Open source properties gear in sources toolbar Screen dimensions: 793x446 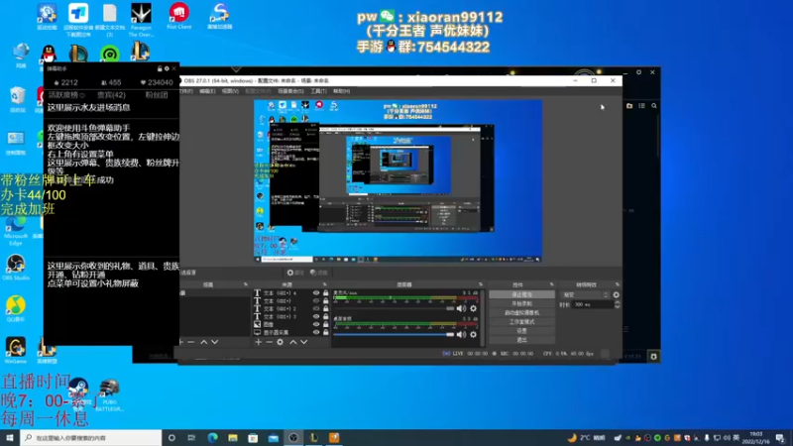[x=281, y=342]
